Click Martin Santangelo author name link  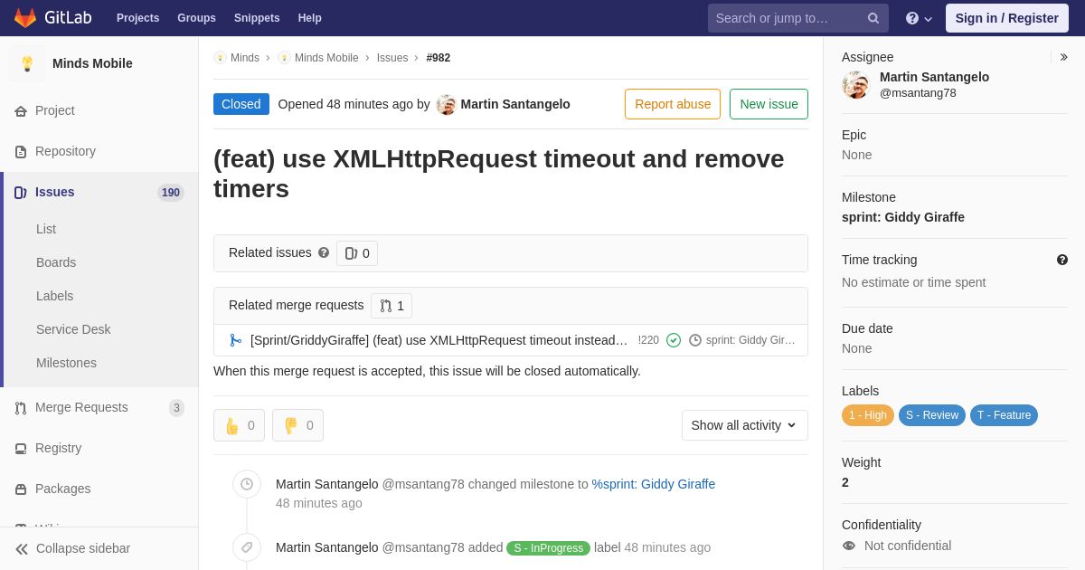pos(515,104)
